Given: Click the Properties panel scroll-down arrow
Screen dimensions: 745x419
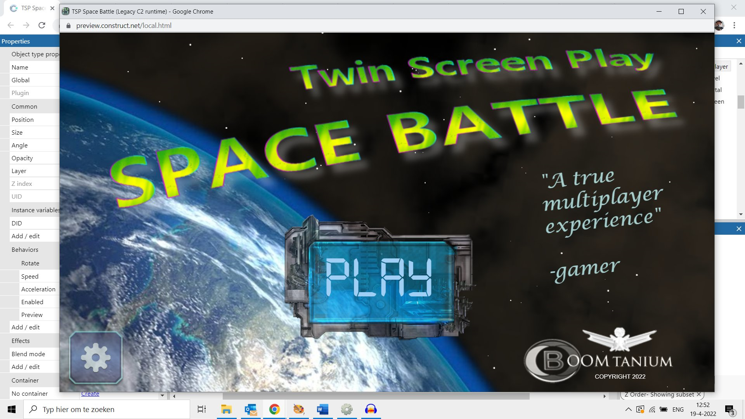Looking at the screenshot, I should tap(162, 395).
